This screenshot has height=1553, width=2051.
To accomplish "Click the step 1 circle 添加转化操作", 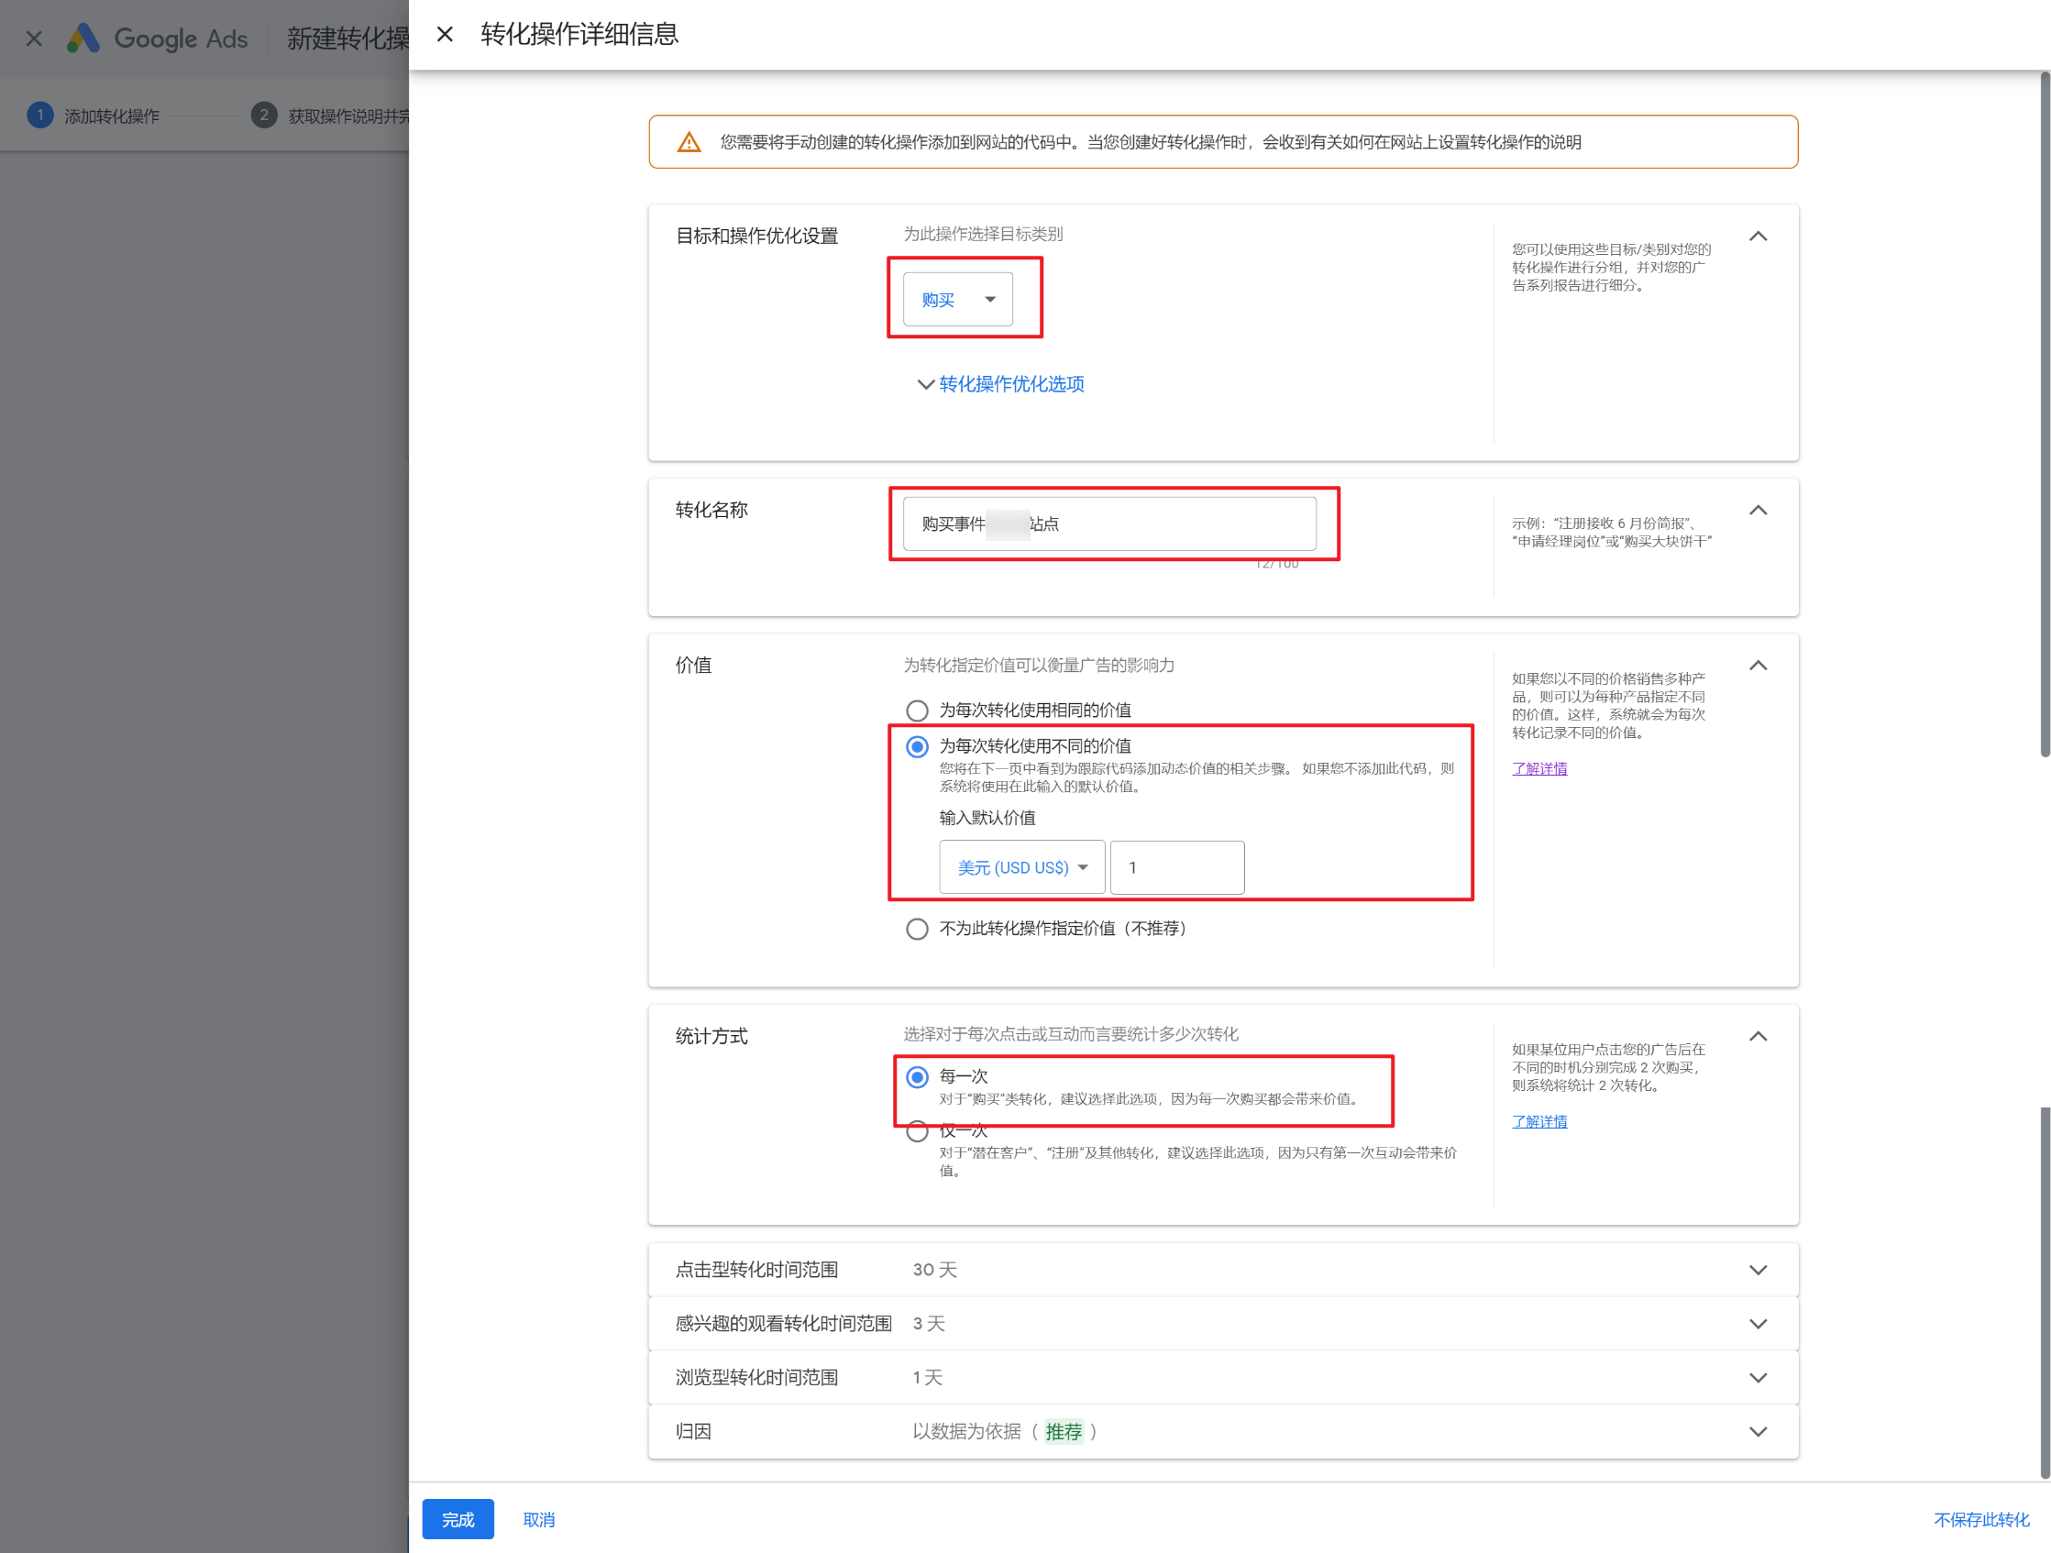I will (39, 115).
